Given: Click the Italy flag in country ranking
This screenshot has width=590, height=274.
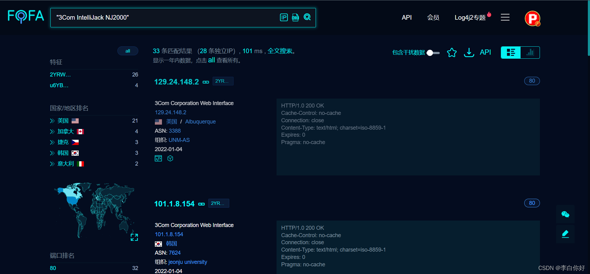Looking at the screenshot, I should (81, 164).
